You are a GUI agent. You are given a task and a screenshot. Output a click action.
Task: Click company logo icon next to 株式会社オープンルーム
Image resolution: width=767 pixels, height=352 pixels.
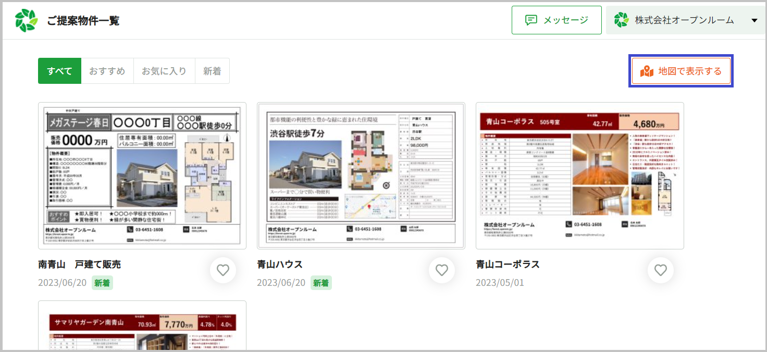(x=621, y=20)
